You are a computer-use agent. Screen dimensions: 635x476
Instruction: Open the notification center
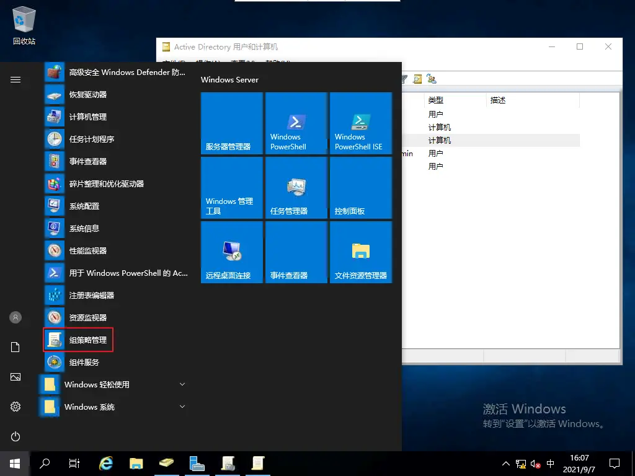[x=613, y=463]
